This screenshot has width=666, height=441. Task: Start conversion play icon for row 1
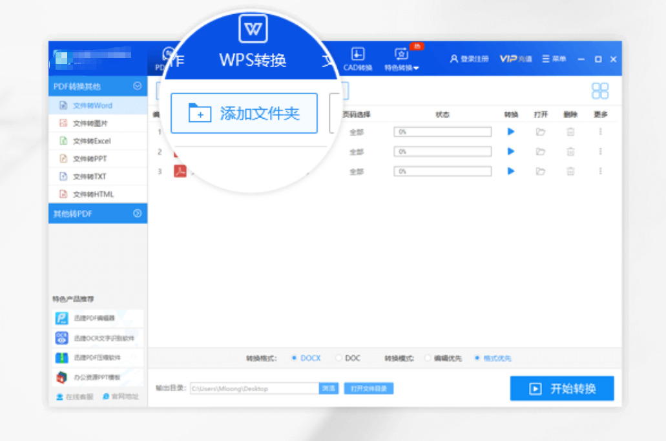[511, 132]
